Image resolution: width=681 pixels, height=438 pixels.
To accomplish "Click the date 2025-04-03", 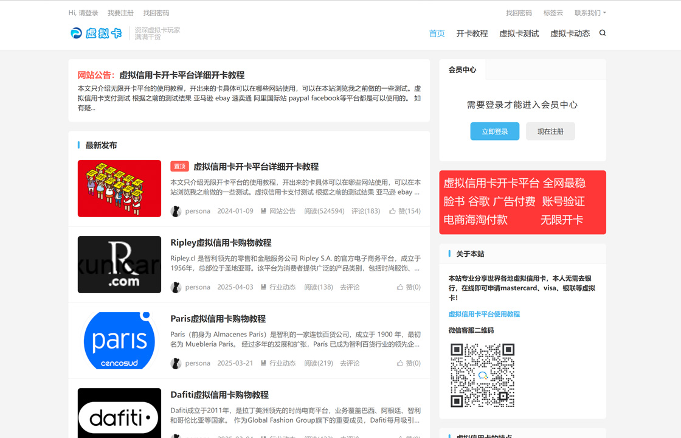I will tap(235, 287).
